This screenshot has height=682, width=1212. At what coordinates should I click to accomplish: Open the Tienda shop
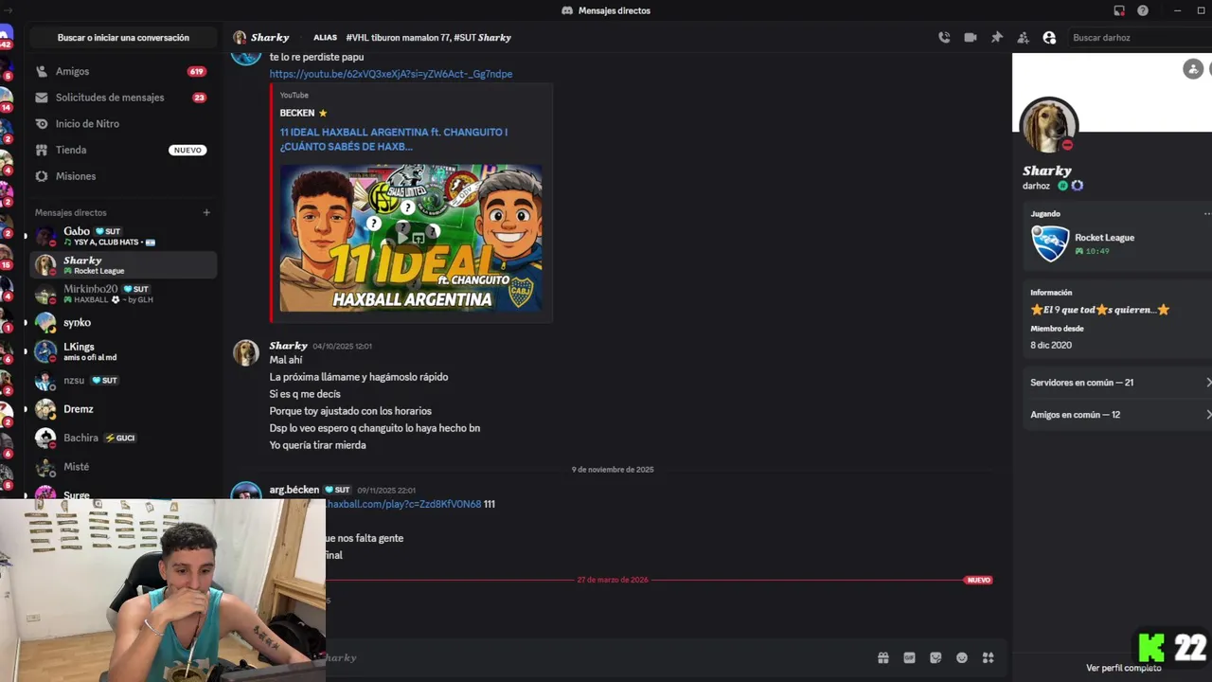pos(123,150)
